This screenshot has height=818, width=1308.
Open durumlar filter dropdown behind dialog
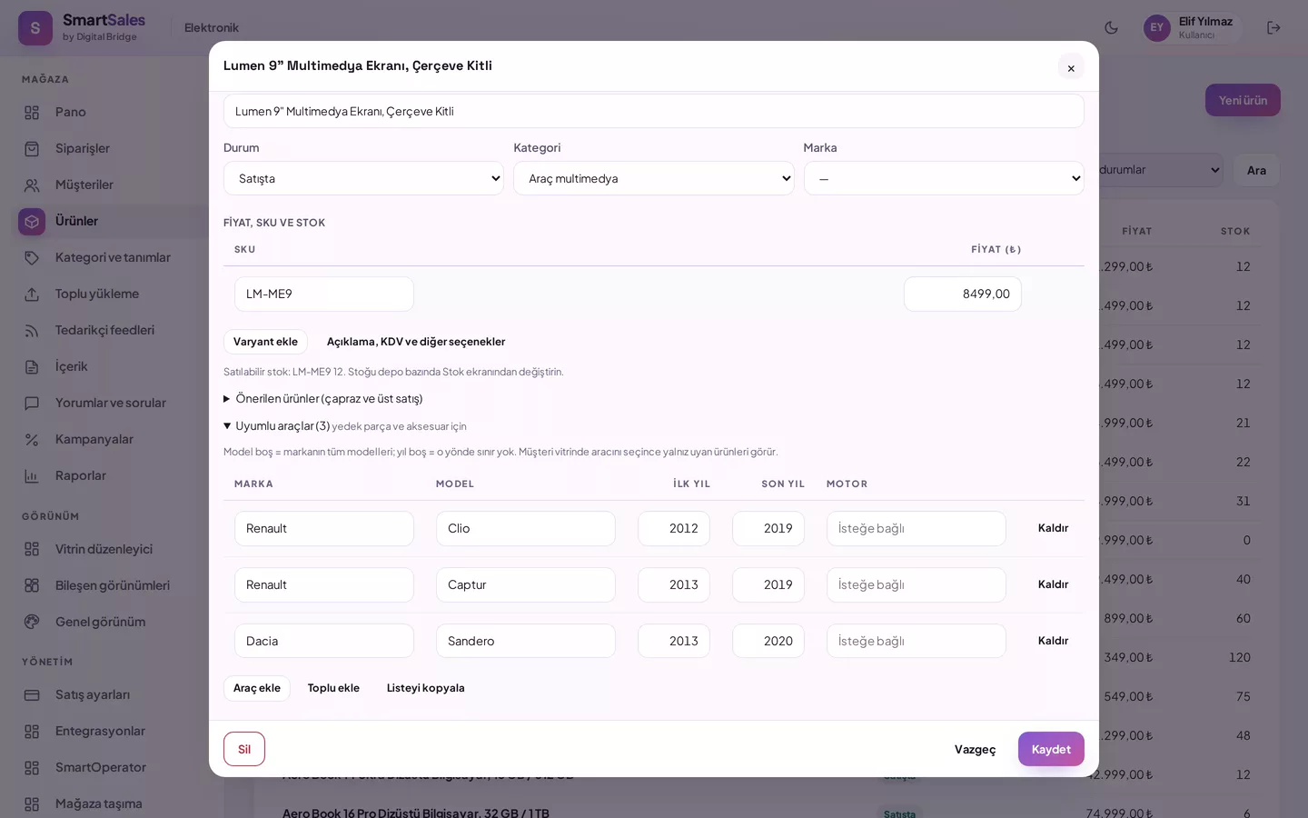(x=1160, y=170)
